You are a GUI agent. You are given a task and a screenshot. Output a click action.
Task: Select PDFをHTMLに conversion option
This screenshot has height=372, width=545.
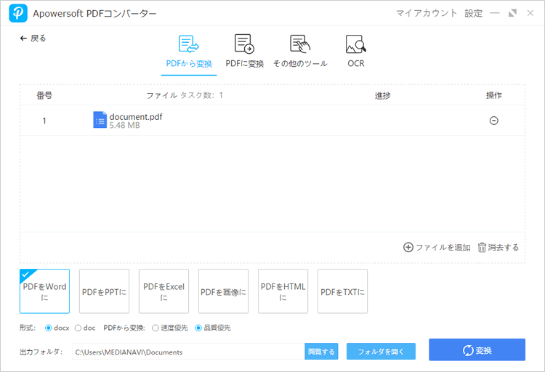click(x=283, y=291)
